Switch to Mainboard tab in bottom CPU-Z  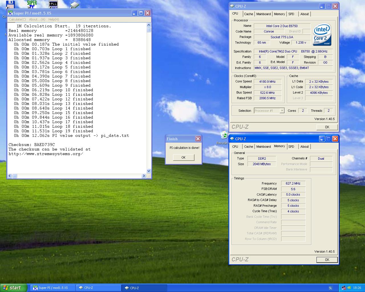click(x=263, y=147)
